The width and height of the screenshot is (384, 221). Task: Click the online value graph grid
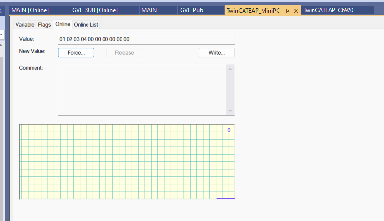click(x=127, y=162)
